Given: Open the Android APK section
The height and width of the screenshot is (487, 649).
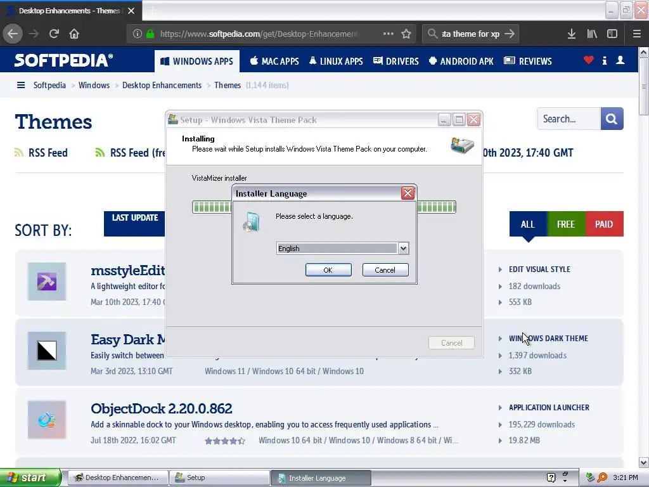Looking at the screenshot, I should tap(461, 62).
